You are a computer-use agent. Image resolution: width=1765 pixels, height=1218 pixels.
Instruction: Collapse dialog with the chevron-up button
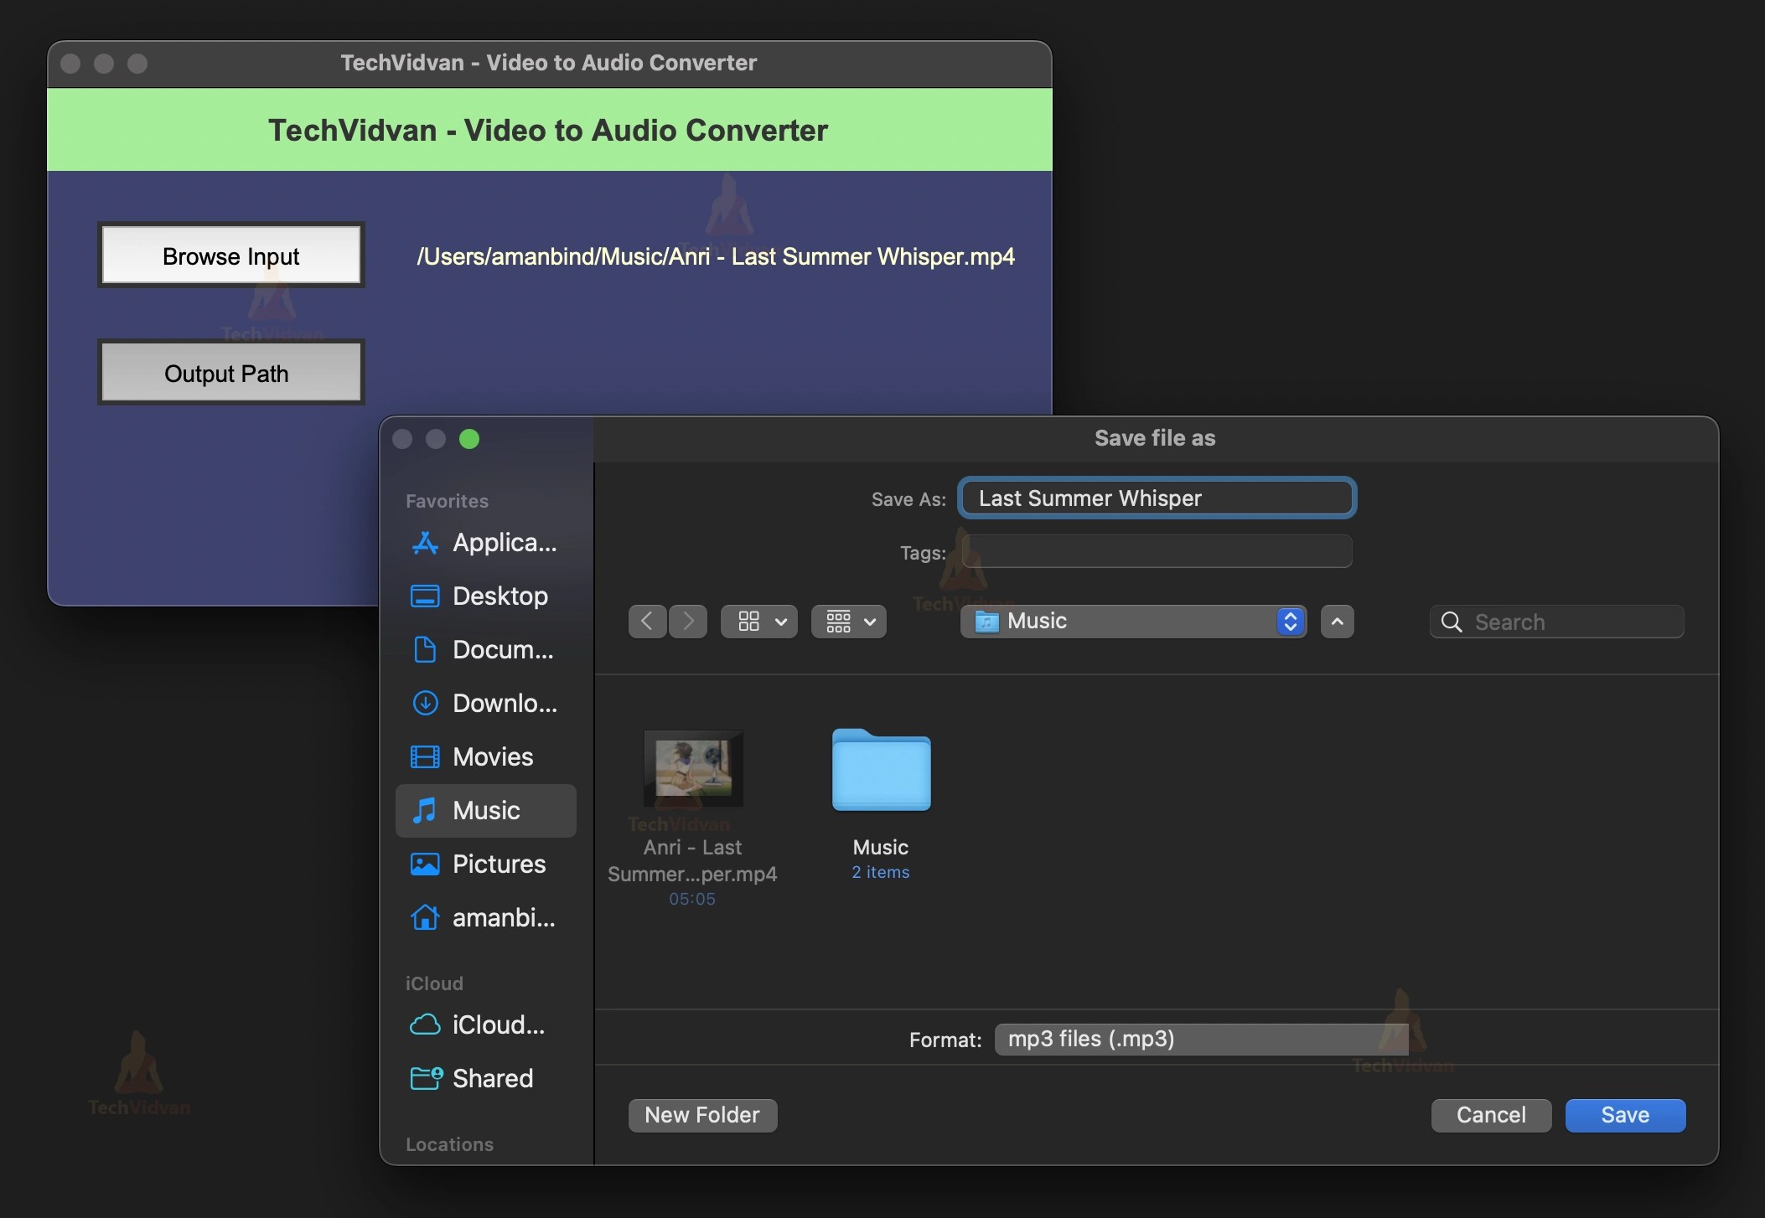coord(1337,622)
